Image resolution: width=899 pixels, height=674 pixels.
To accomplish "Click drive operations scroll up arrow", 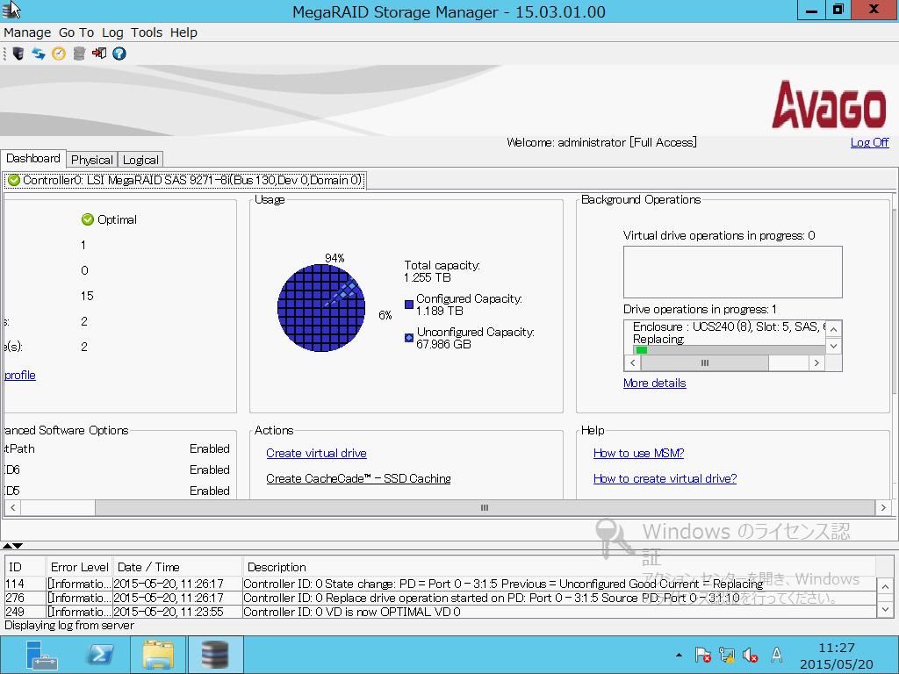I will coord(834,329).
